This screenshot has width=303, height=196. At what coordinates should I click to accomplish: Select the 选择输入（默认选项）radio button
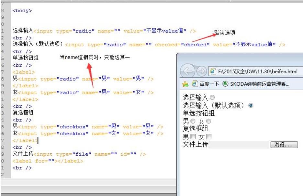coord(251,105)
